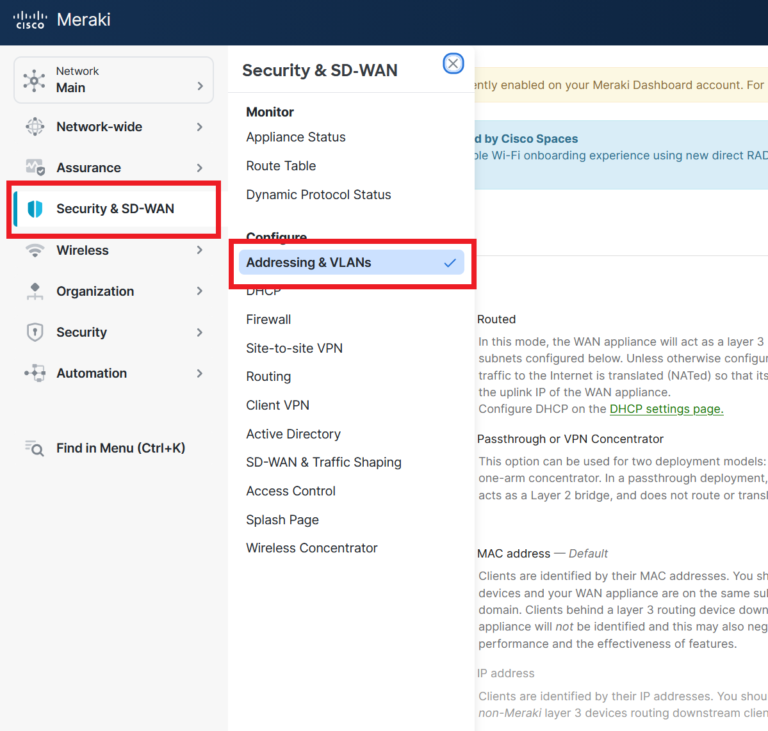Click the Cisco Spaces banner heading
The height and width of the screenshot is (731, 768).
pyautogui.click(x=526, y=138)
